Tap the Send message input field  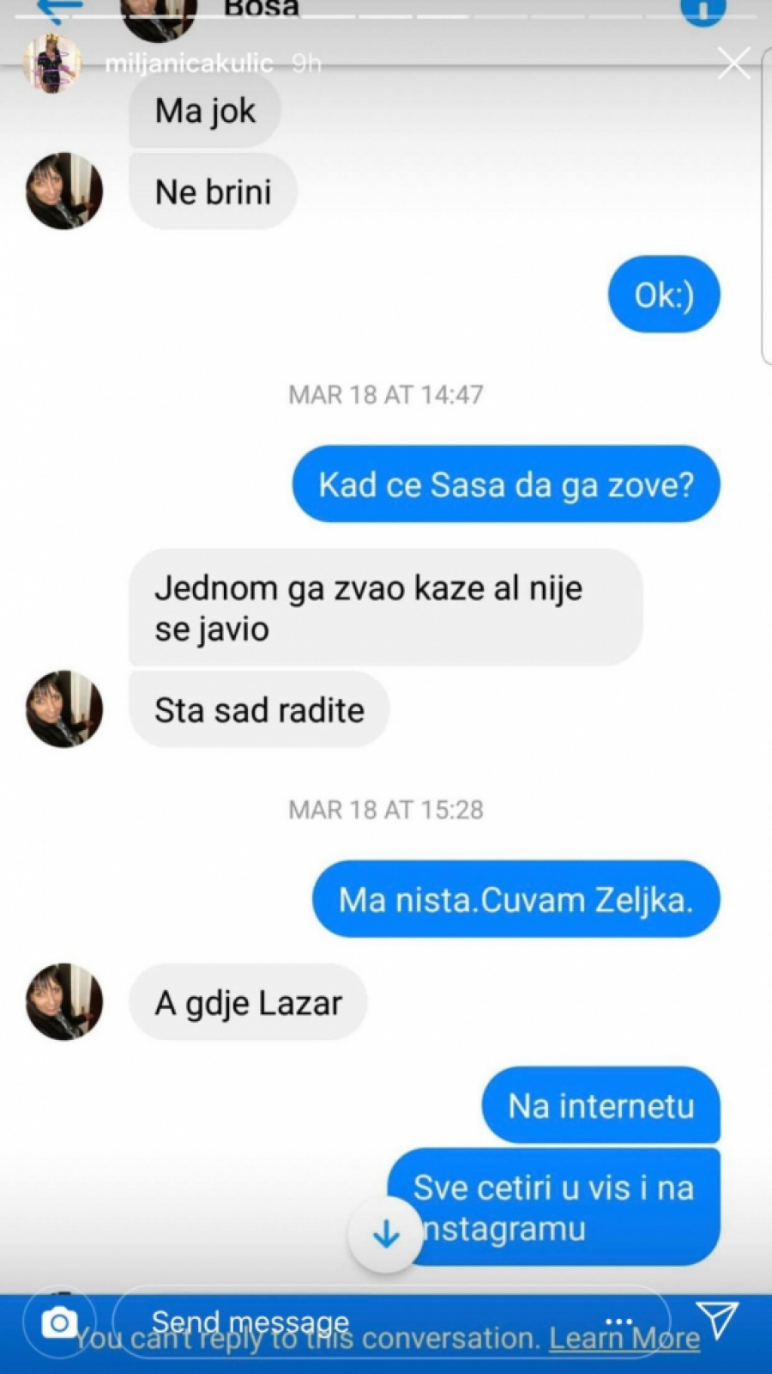[391, 1322]
